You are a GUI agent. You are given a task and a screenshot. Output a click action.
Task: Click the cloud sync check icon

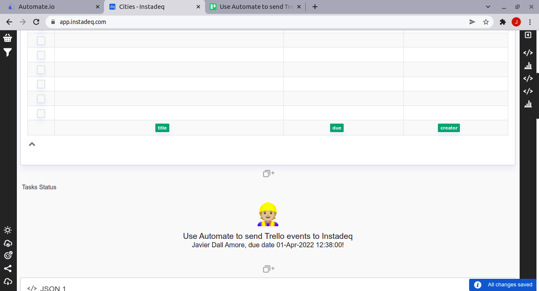[8, 243]
